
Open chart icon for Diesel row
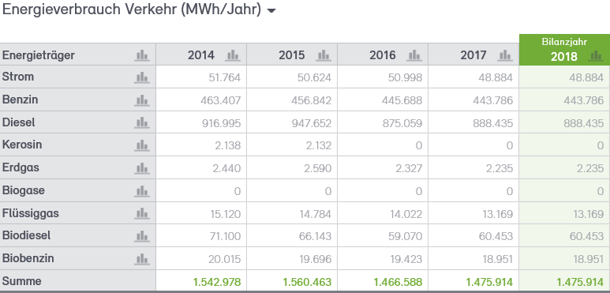click(142, 122)
